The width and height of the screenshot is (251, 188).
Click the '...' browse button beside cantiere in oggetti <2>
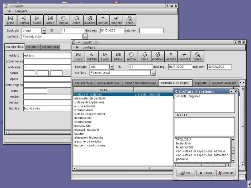coord(153,73)
